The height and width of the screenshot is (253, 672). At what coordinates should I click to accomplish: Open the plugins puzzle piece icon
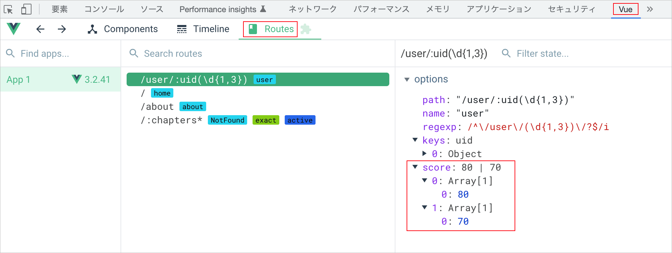click(x=306, y=29)
